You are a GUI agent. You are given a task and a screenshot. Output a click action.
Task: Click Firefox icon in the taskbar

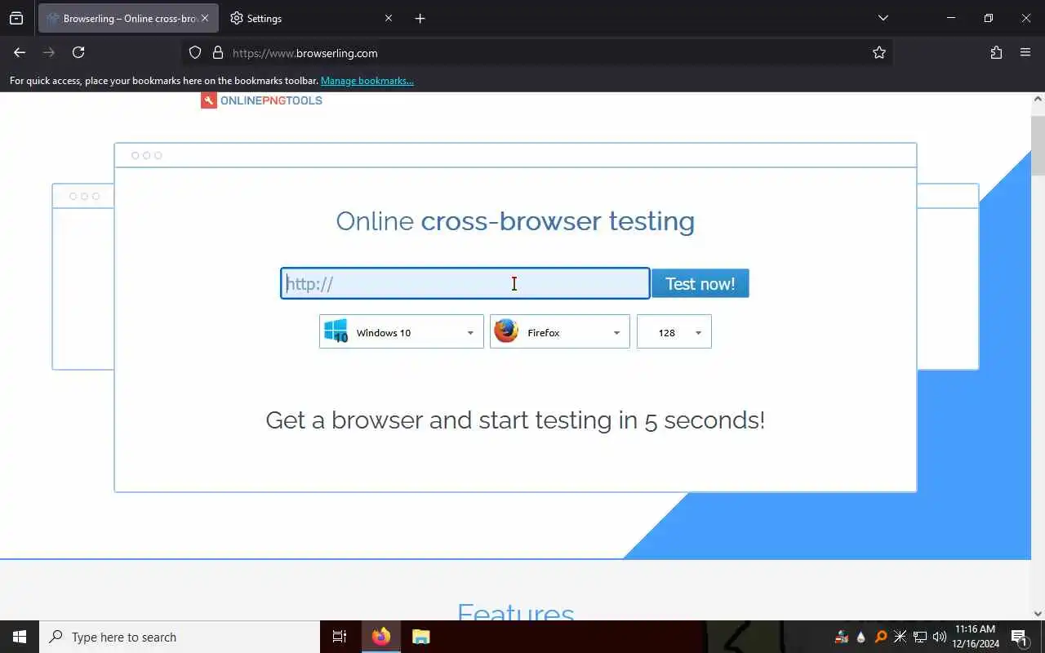381,637
